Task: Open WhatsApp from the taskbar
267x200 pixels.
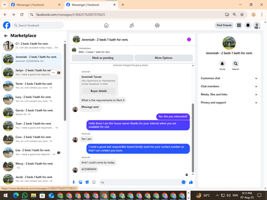Action: click(x=25, y=196)
